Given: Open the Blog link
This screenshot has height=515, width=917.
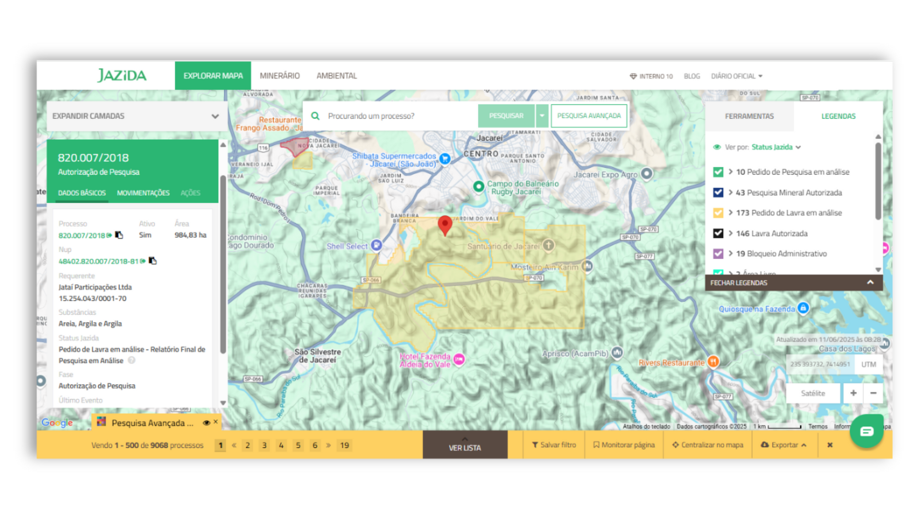Looking at the screenshot, I should click(692, 76).
